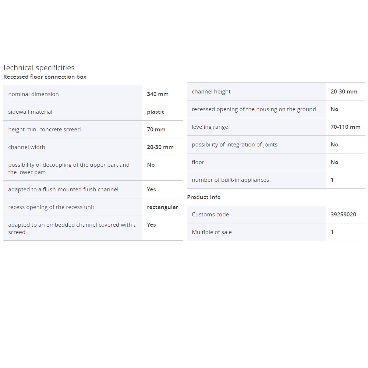This screenshot has width=368, height=368.
Task: Select the nominal dimension row label
Action: pyautogui.click(x=33, y=94)
